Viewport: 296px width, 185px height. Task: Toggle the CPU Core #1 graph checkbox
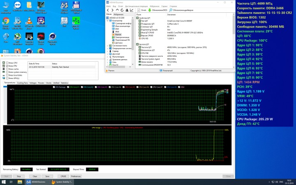(x=68, y=87)
